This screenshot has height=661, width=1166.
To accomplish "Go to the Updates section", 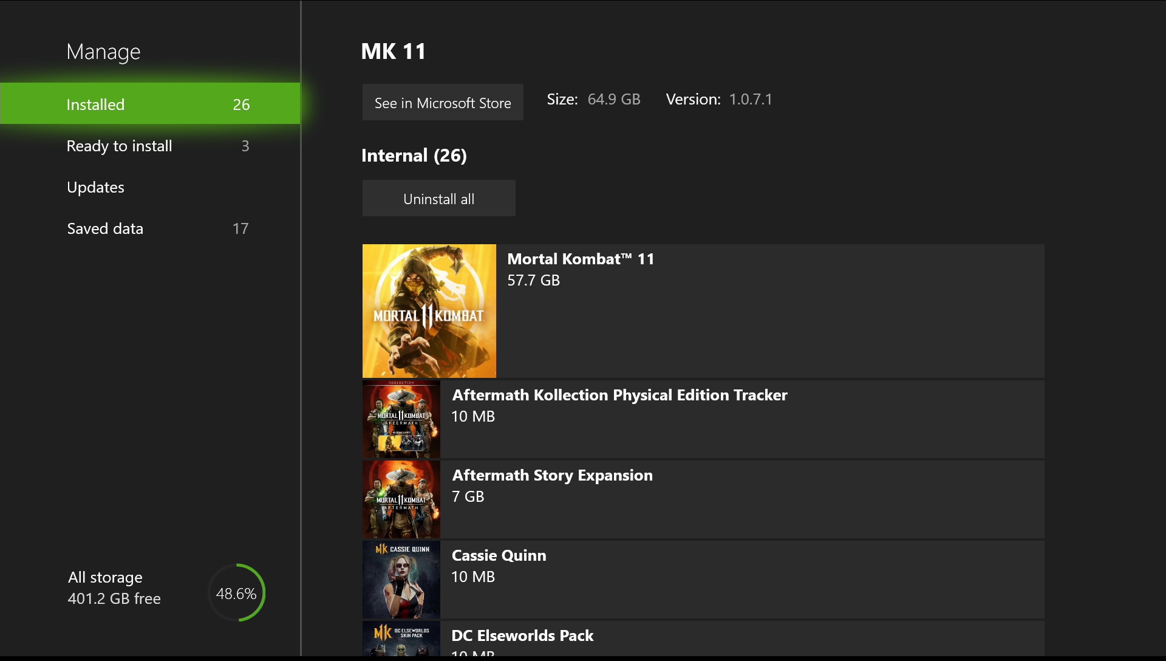I will pos(150,187).
